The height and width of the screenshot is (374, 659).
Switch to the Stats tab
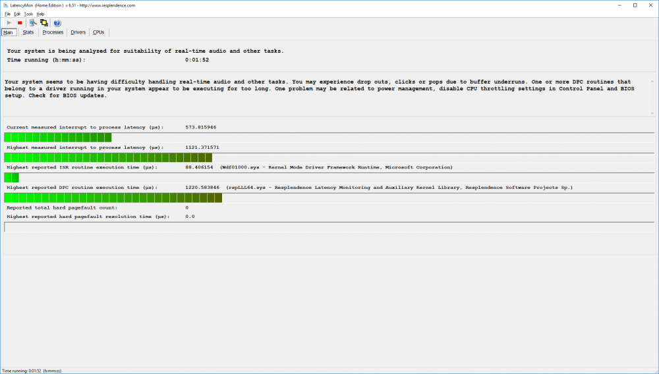[x=28, y=32]
